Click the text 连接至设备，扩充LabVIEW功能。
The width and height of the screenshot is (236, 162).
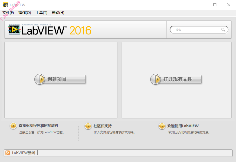pyautogui.click(x=42, y=132)
